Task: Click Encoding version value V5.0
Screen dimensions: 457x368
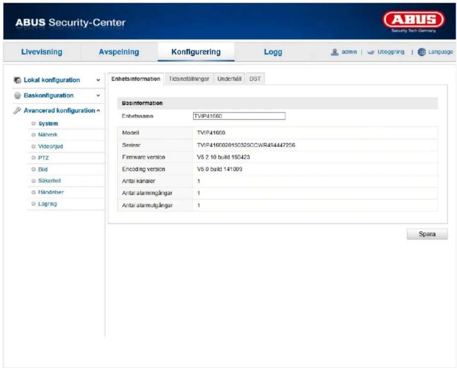Action: 219,169
